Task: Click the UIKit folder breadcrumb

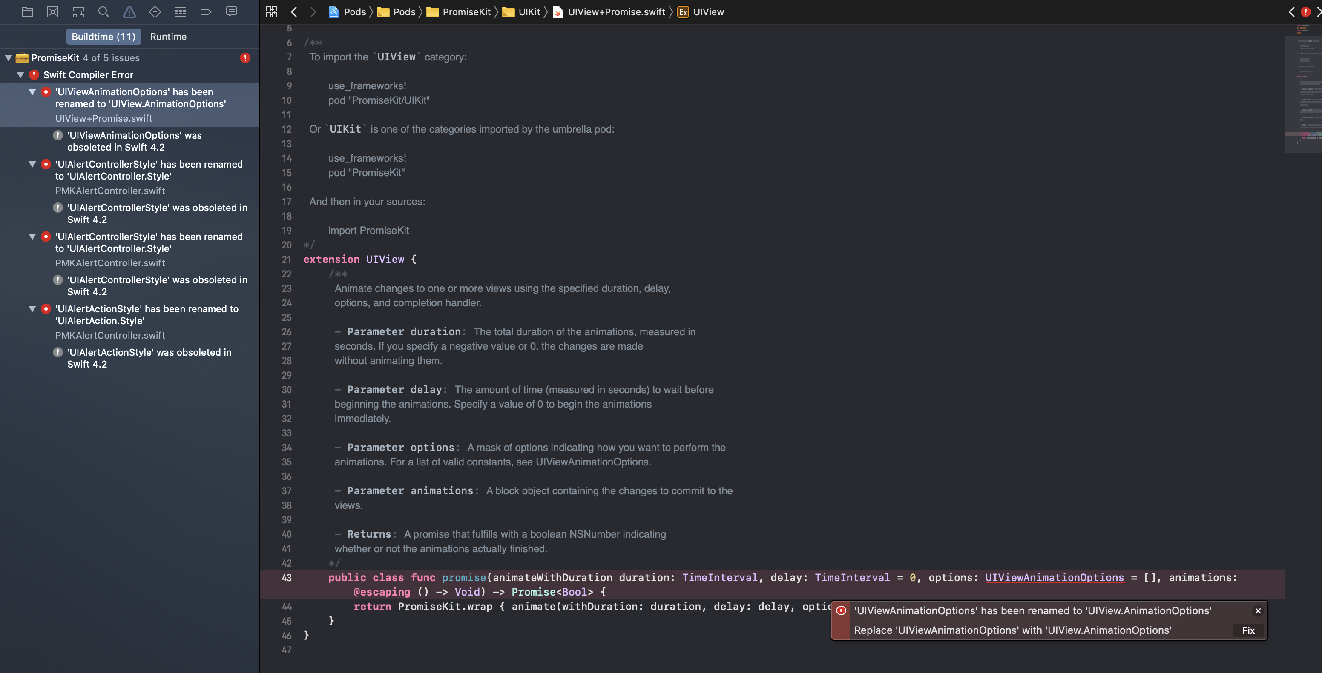Action: coord(521,12)
